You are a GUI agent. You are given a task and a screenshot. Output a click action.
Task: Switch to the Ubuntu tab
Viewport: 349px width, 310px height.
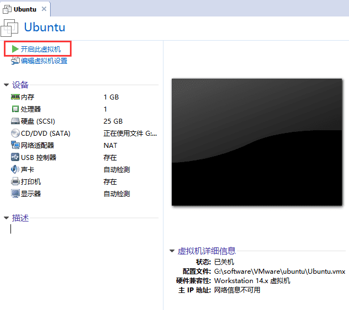coord(25,9)
